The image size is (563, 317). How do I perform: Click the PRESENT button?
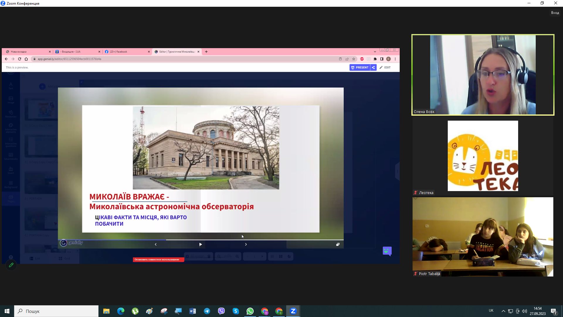tap(359, 68)
